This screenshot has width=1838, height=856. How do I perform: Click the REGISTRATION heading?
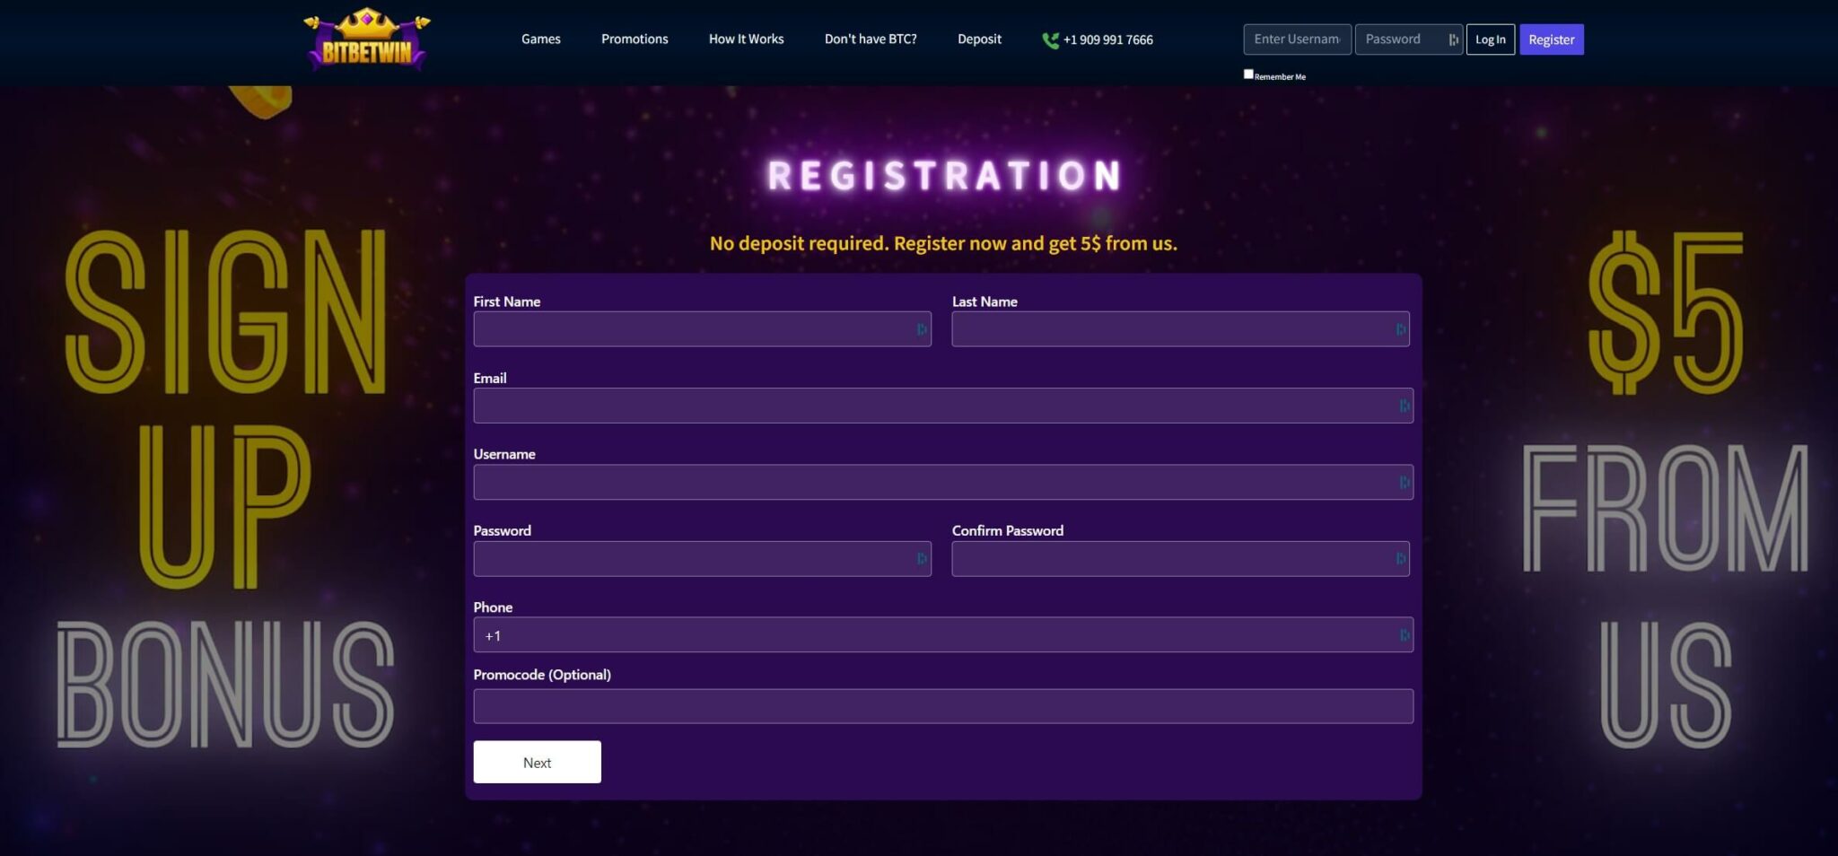coord(944,175)
